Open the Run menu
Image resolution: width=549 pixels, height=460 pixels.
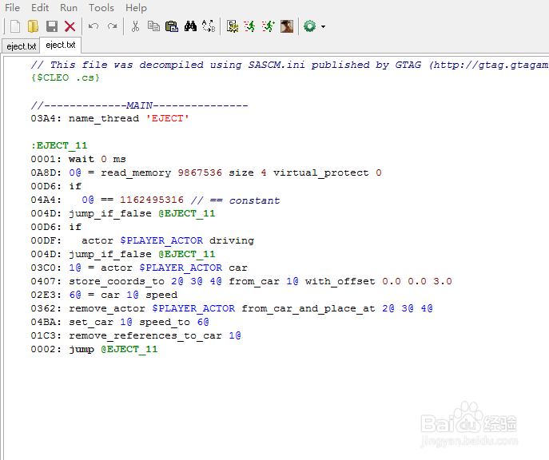[69, 8]
